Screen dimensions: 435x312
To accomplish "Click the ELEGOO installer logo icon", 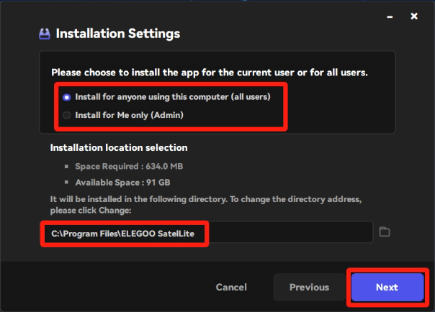I will (45, 34).
